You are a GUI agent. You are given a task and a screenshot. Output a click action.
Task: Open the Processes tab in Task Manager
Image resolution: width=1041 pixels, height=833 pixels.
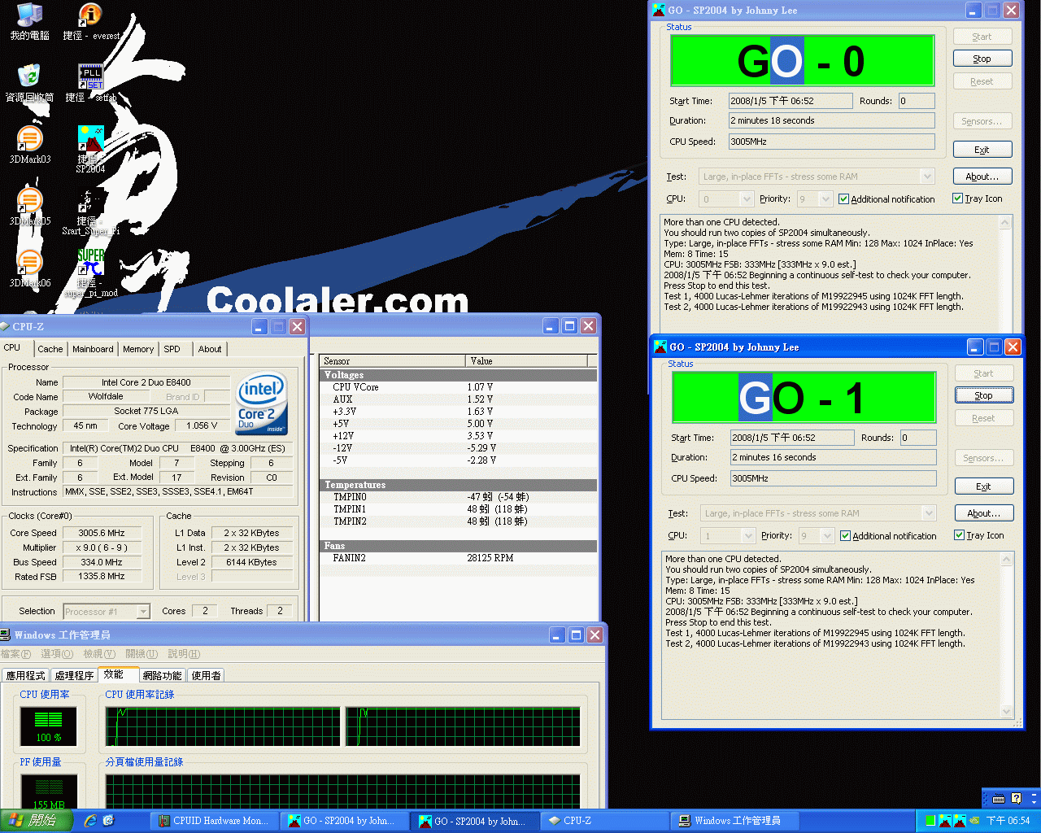pos(74,675)
